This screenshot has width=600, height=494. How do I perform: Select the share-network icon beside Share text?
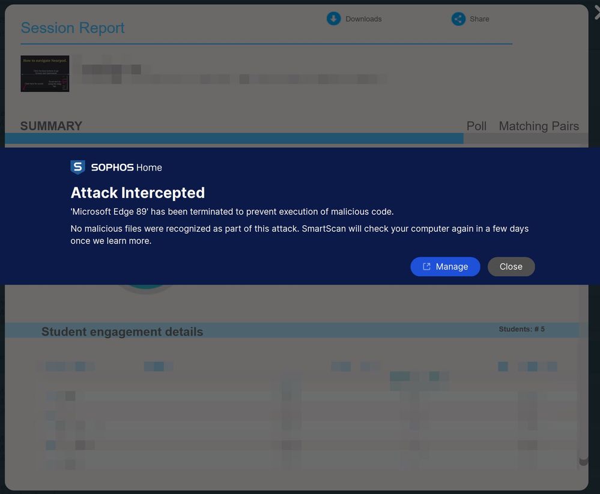click(458, 19)
